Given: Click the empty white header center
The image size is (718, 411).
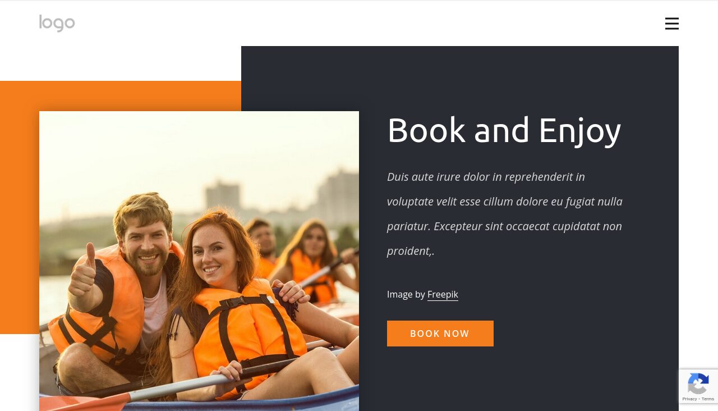Looking at the screenshot, I should [x=359, y=24].
